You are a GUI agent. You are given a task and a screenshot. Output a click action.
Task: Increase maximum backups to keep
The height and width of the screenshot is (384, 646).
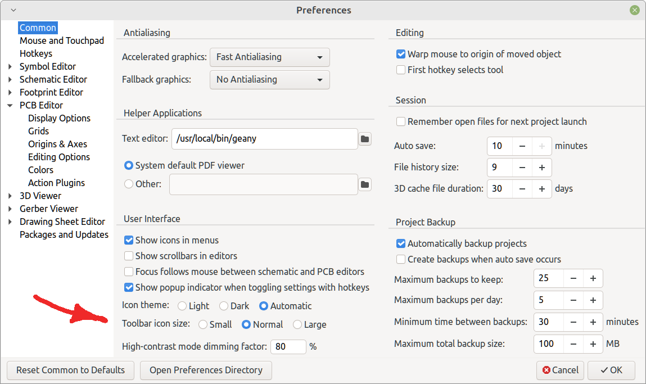pyautogui.click(x=593, y=278)
